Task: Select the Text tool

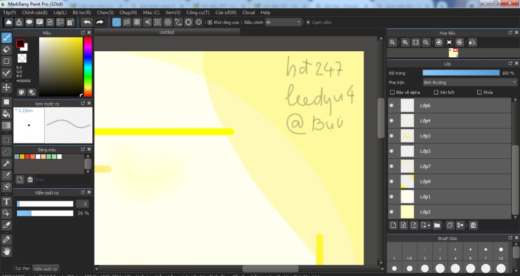Action: coord(6,201)
